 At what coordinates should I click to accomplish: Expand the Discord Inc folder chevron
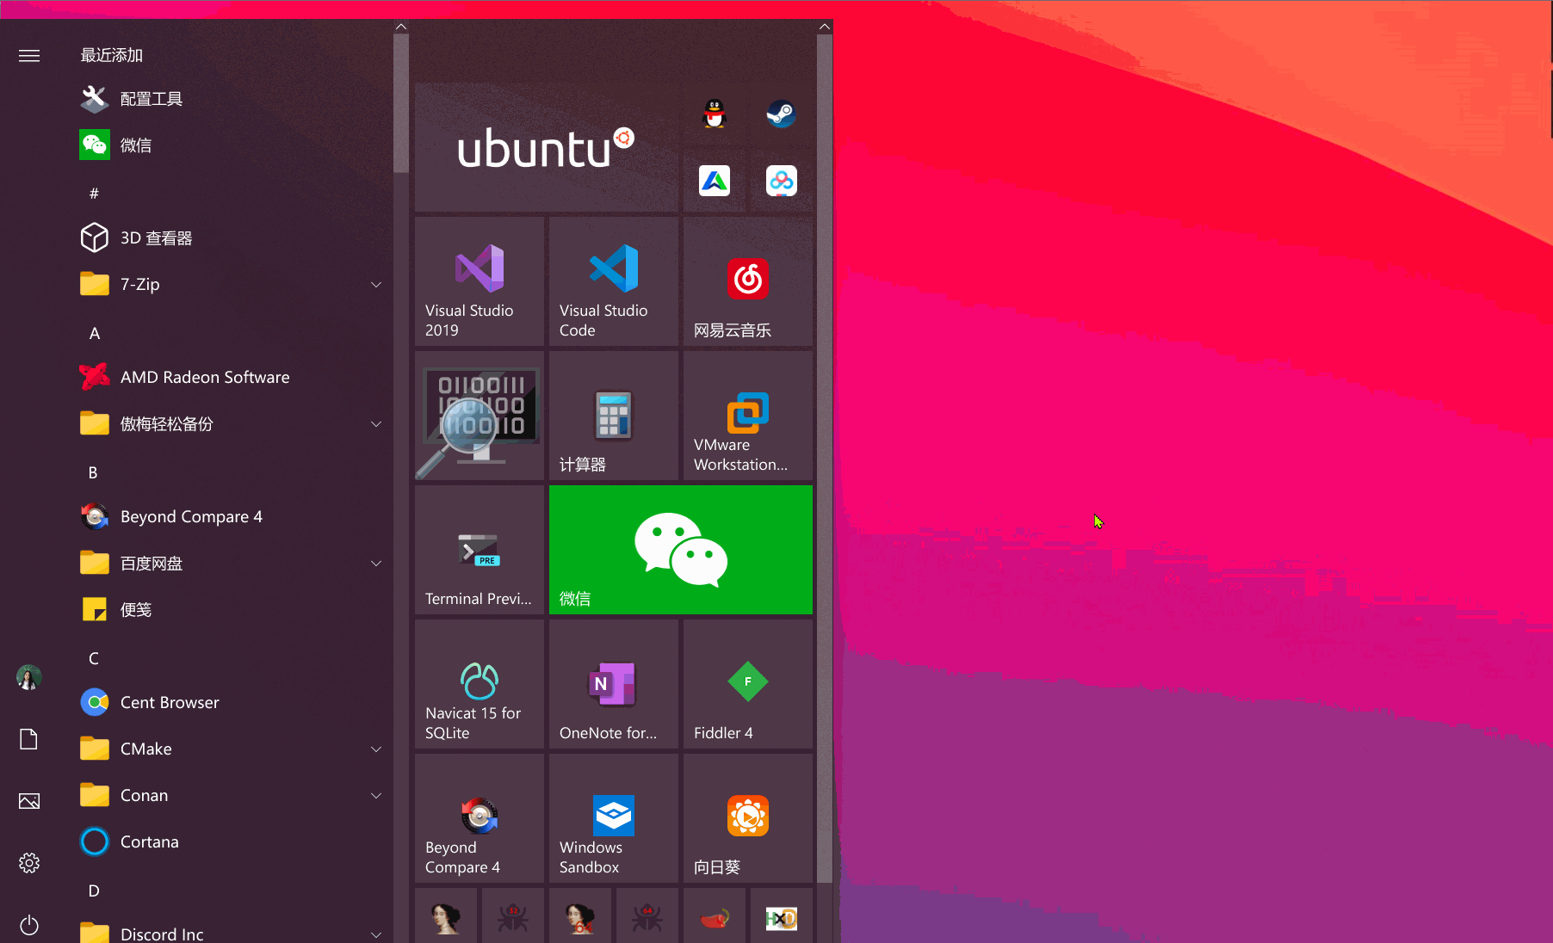click(376, 935)
